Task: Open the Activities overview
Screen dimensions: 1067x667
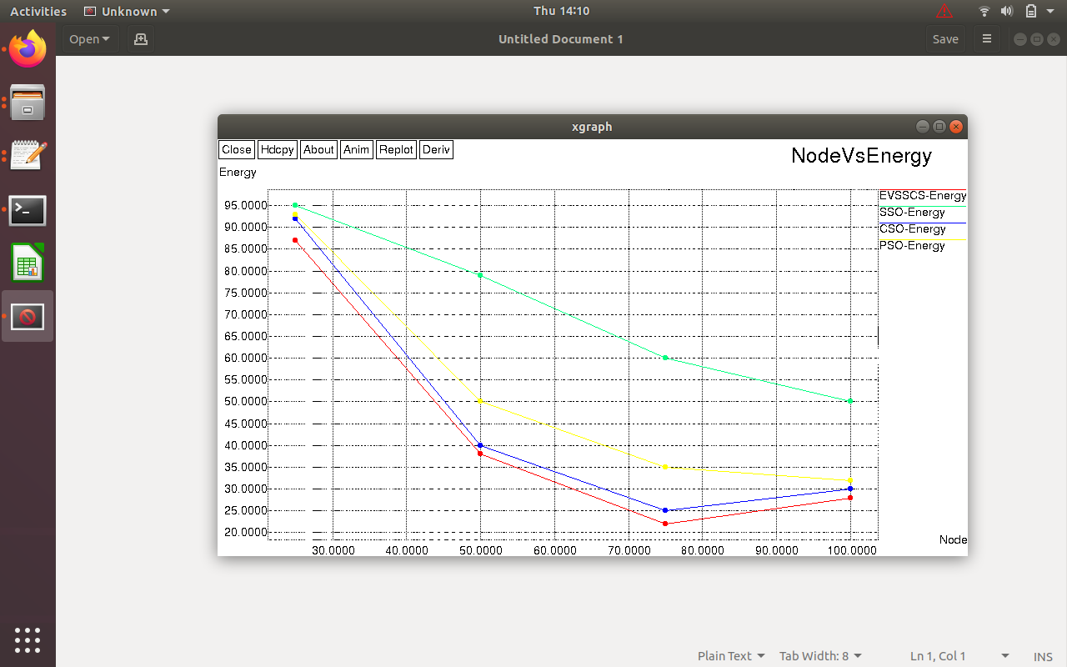Action: click(38, 11)
